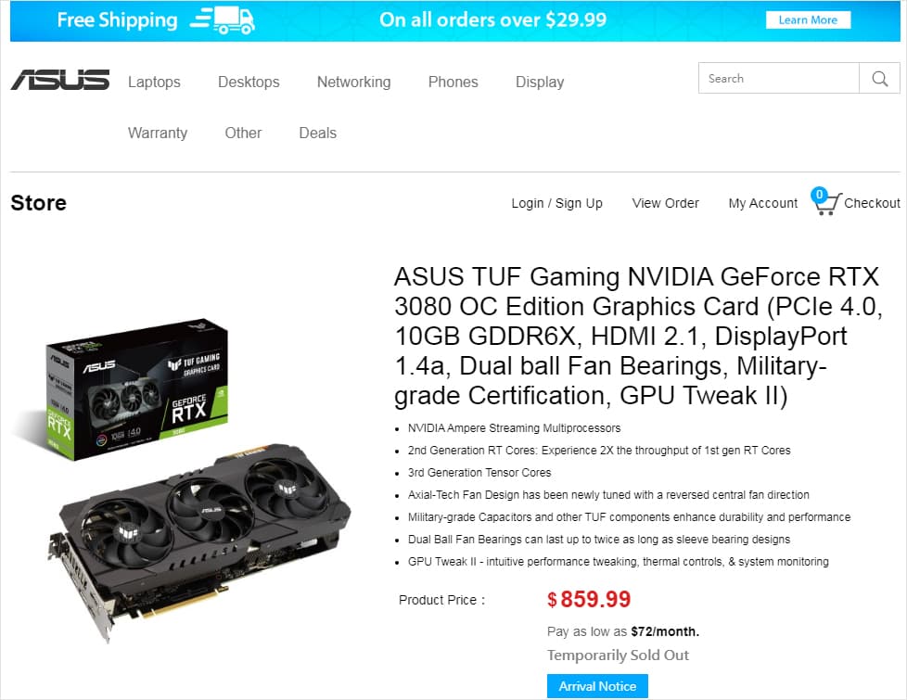907x700 pixels.
Task: Select Networking in navigation
Action: (353, 83)
